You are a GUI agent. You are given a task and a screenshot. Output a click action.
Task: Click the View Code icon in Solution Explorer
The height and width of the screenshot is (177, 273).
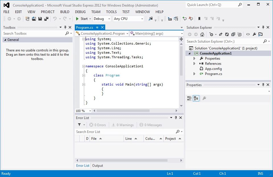coord(248,34)
